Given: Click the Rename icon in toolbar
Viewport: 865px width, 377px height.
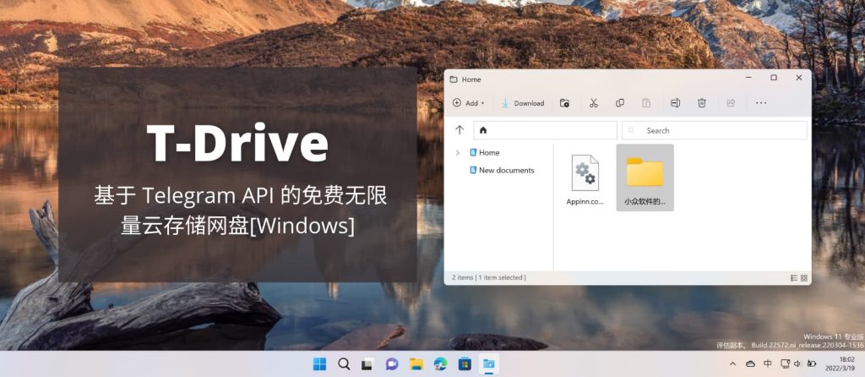Looking at the screenshot, I should click(675, 103).
